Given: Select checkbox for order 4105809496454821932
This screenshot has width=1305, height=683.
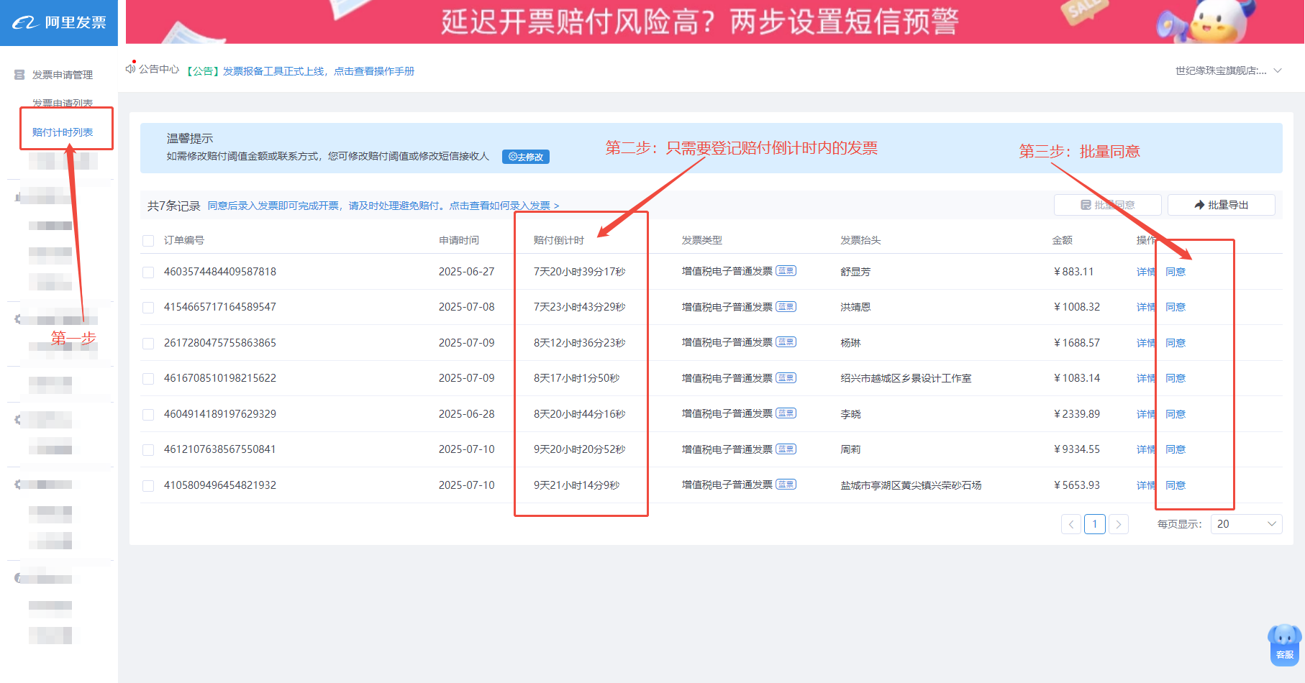Looking at the screenshot, I should pyautogui.click(x=148, y=486).
